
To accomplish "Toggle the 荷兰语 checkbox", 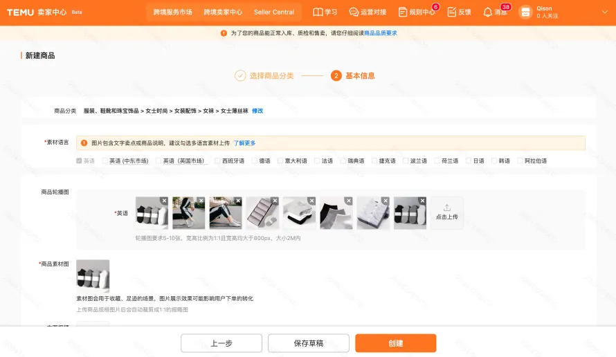I will point(437,161).
